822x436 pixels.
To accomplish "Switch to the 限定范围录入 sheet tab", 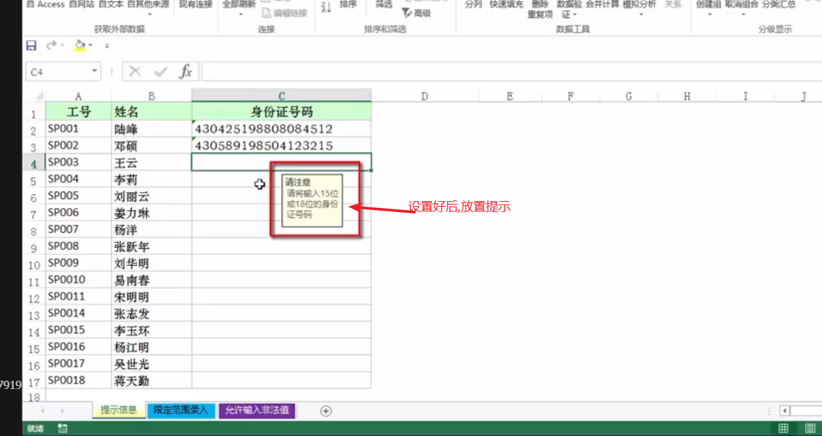I will click(x=181, y=410).
